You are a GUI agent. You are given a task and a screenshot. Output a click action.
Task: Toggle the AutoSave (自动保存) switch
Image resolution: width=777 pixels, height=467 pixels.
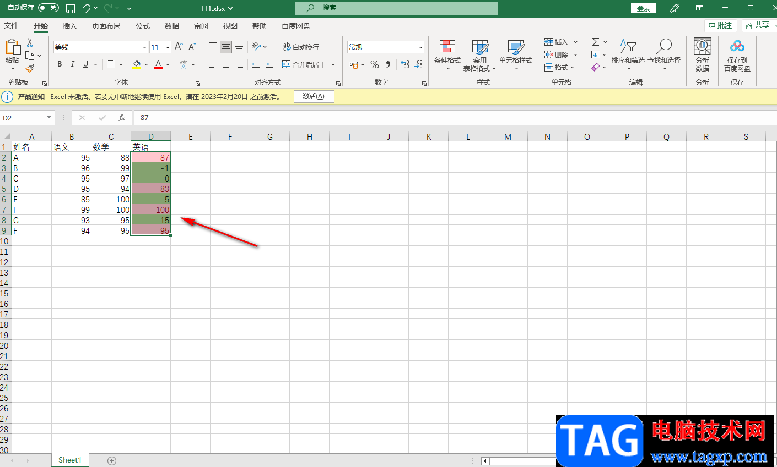48,8
